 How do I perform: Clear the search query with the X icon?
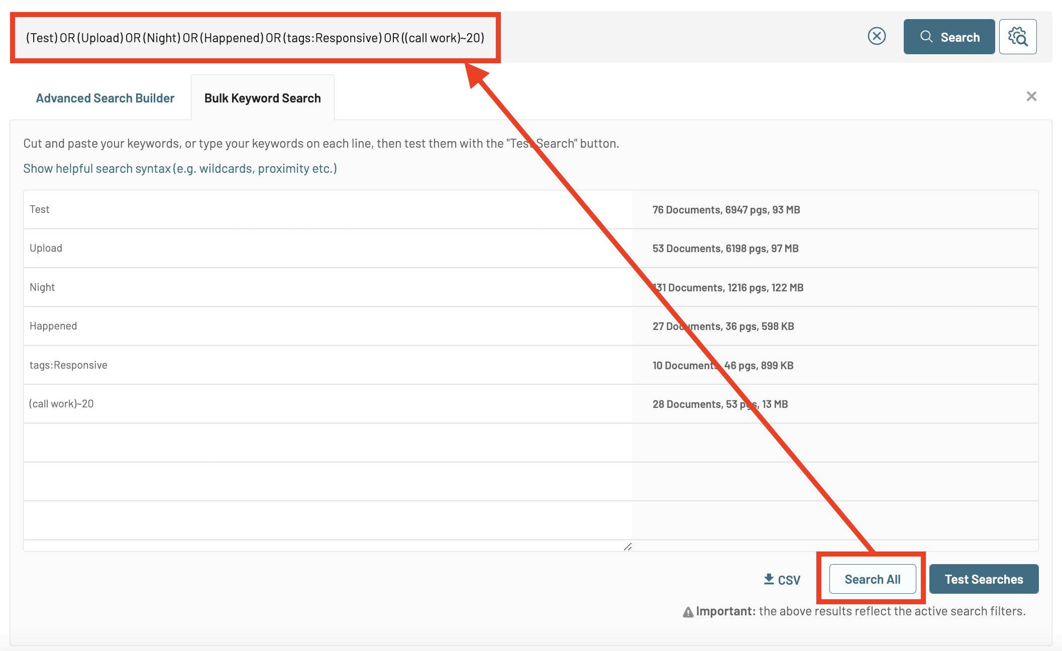(877, 36)
